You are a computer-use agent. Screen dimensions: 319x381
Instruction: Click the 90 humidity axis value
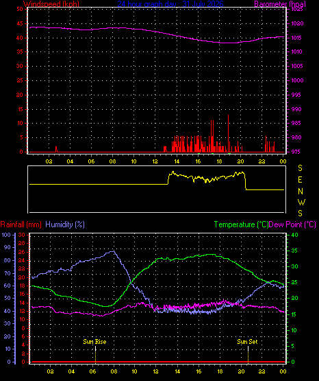(8, 248)
